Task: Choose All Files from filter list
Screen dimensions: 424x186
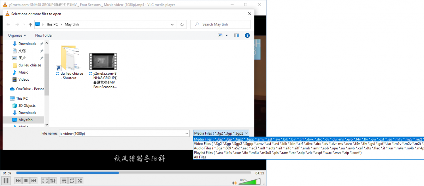Action: [x=200, y=157]
